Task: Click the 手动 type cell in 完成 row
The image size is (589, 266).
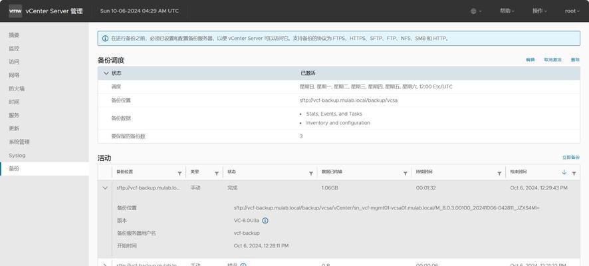Action: coord(195,188)
